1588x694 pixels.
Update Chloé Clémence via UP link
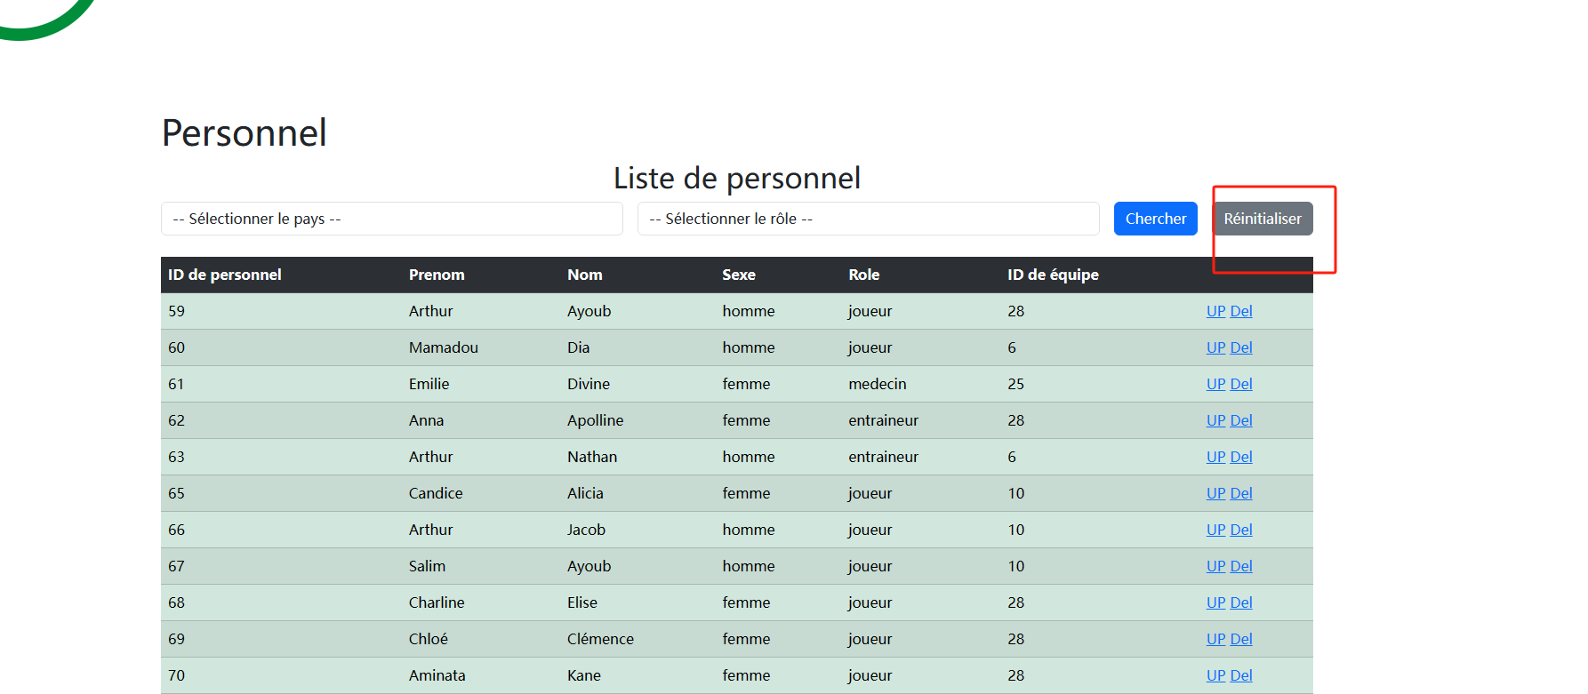point(1215,639)
